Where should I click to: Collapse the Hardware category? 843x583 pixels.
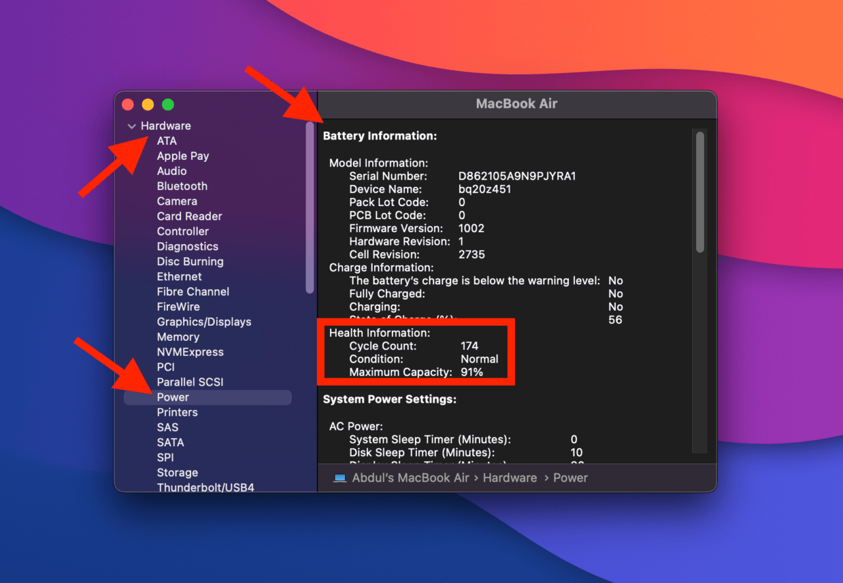130,125
